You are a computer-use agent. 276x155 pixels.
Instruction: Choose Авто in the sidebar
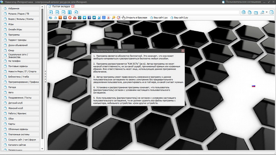[x=21, y=92]
